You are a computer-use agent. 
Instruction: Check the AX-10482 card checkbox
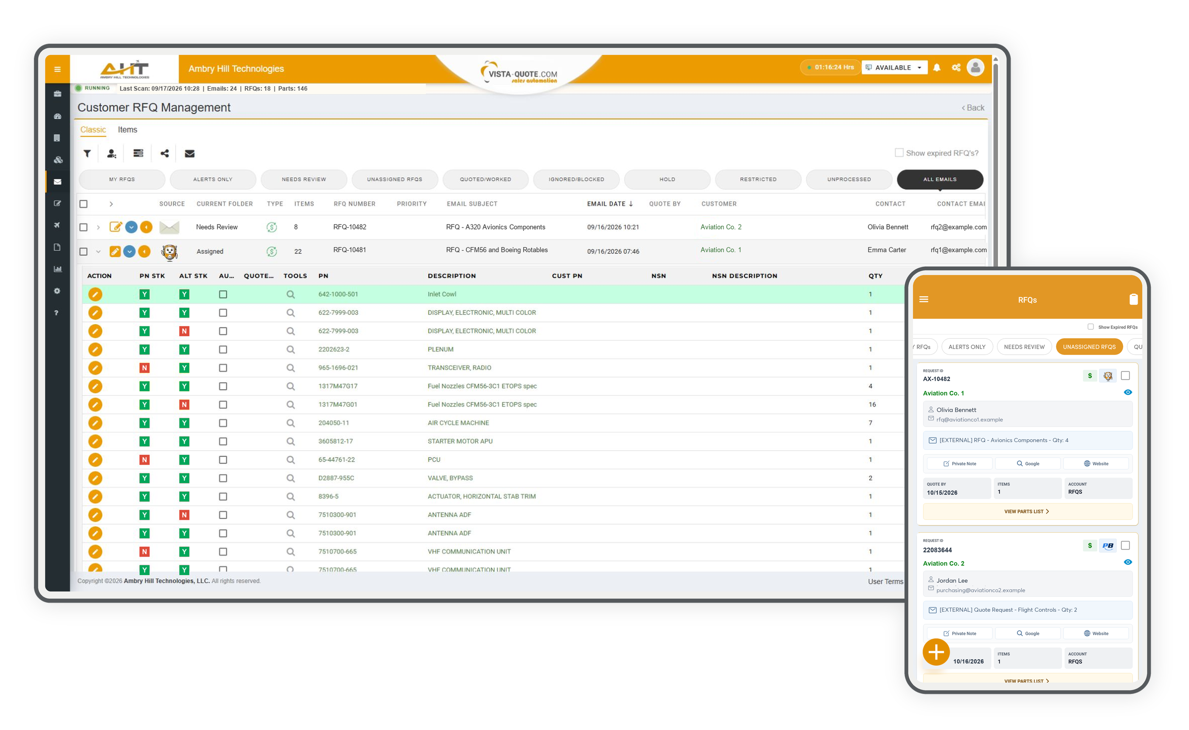coord(1125,375)
